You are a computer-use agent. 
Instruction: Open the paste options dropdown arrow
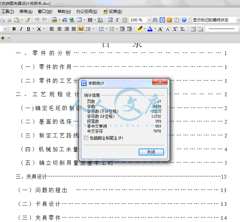coord(22,20)
